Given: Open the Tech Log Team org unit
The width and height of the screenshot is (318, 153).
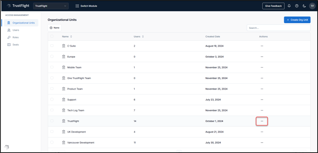Looking at the screenshot, I should (76, 110).
